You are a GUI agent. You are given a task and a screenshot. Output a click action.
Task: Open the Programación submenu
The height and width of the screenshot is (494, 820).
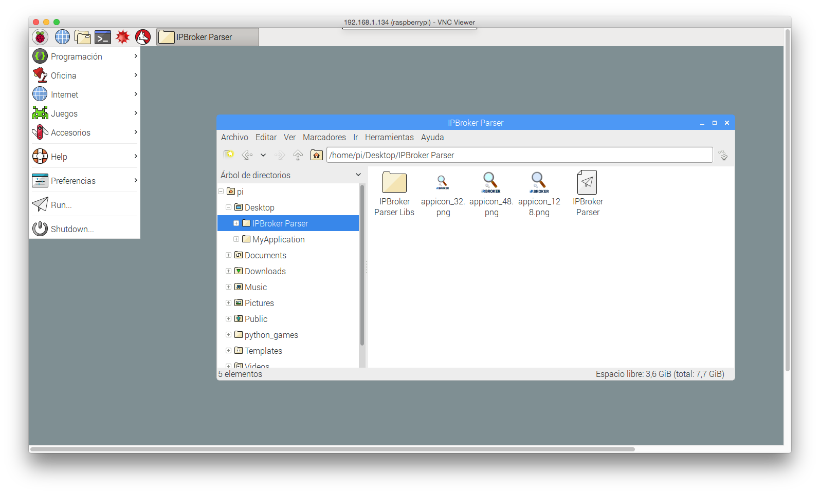pyautogui.click(x=85, y=56)
